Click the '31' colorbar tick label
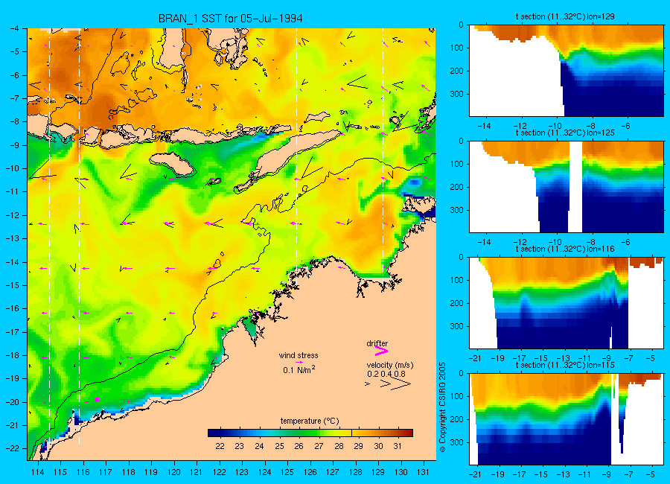Viewport: 670px width, 484px height. pyautogui.click(x=398, y=446)
